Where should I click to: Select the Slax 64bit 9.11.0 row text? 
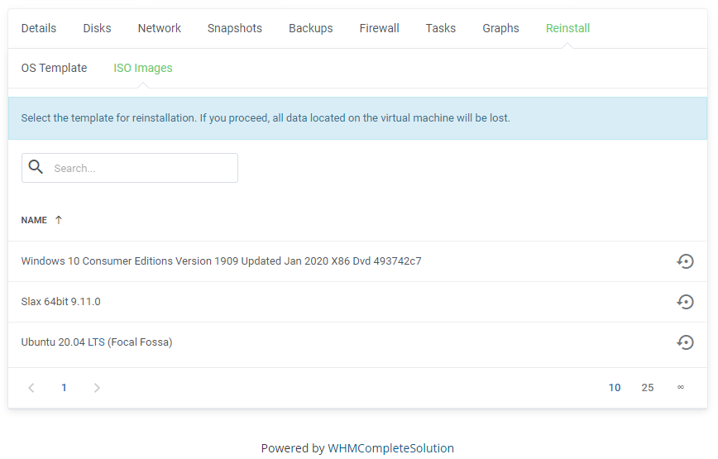(x=61, y=302)
